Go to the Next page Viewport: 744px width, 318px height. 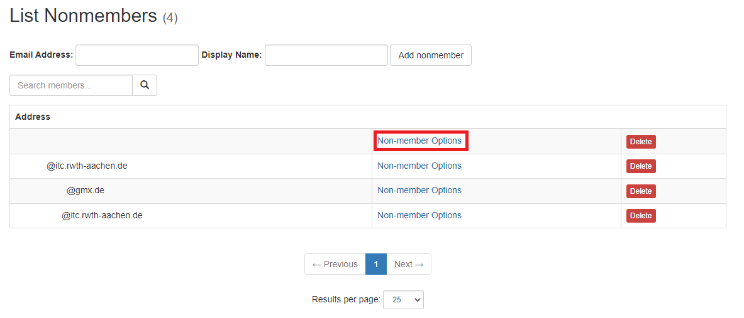409,264
